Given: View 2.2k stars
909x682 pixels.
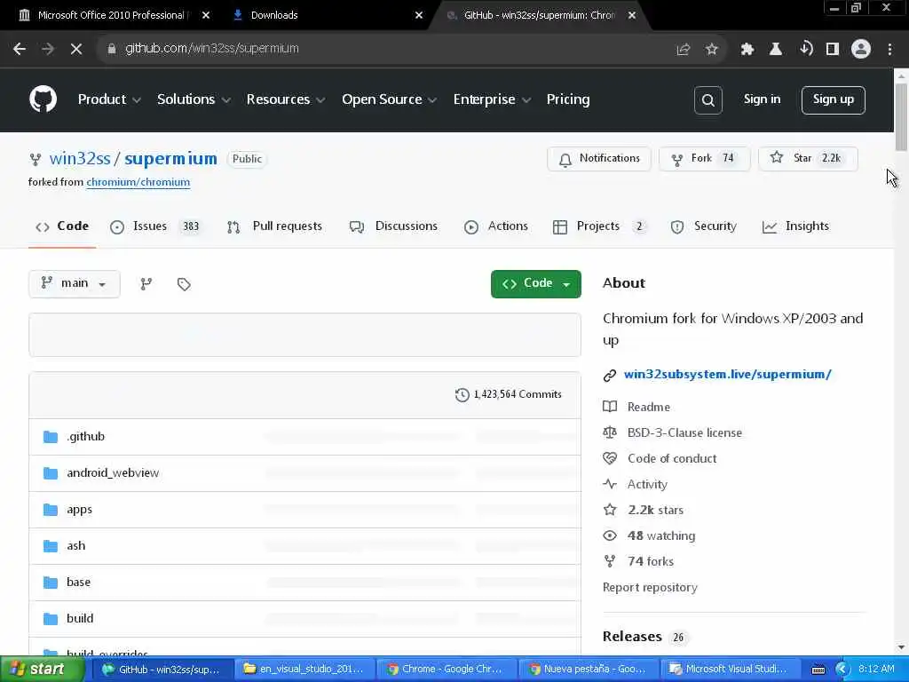Looking at the screenshot, I should point(655,511).
